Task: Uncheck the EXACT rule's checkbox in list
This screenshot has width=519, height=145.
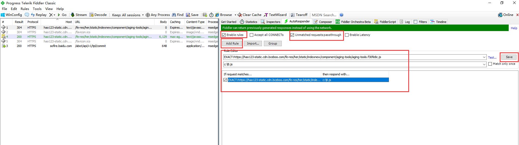Action: (225, 80)
